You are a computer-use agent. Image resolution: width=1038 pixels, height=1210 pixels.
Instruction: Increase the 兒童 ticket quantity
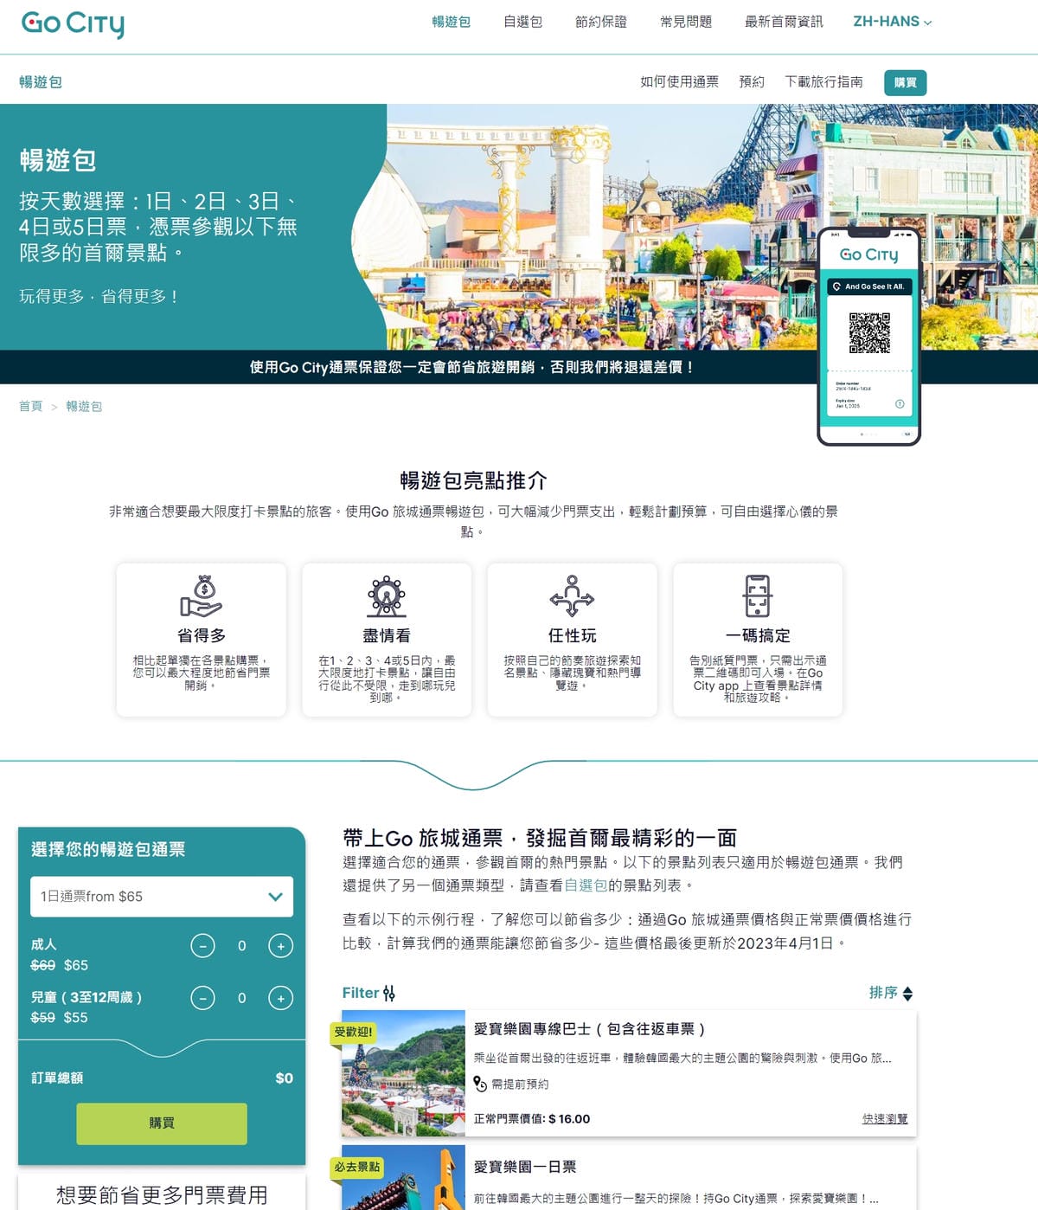(280, 998)
